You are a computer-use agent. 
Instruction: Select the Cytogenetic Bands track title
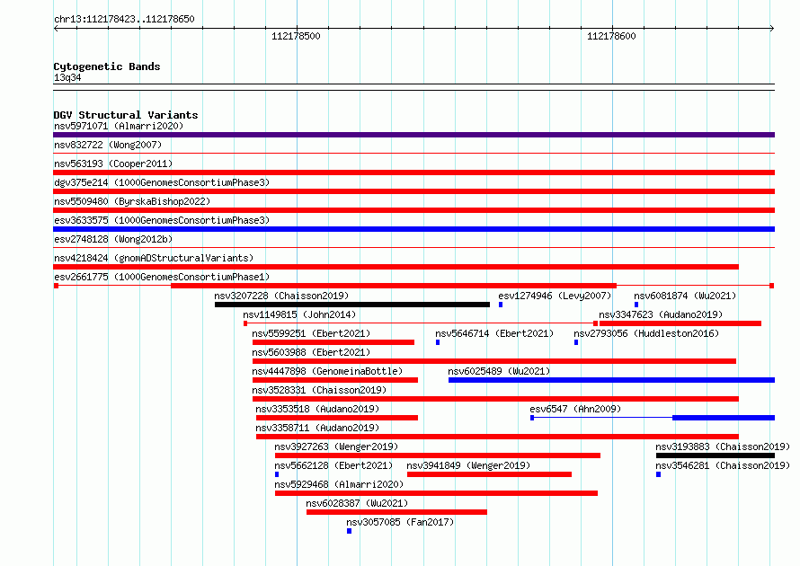(x=107, y=66)
